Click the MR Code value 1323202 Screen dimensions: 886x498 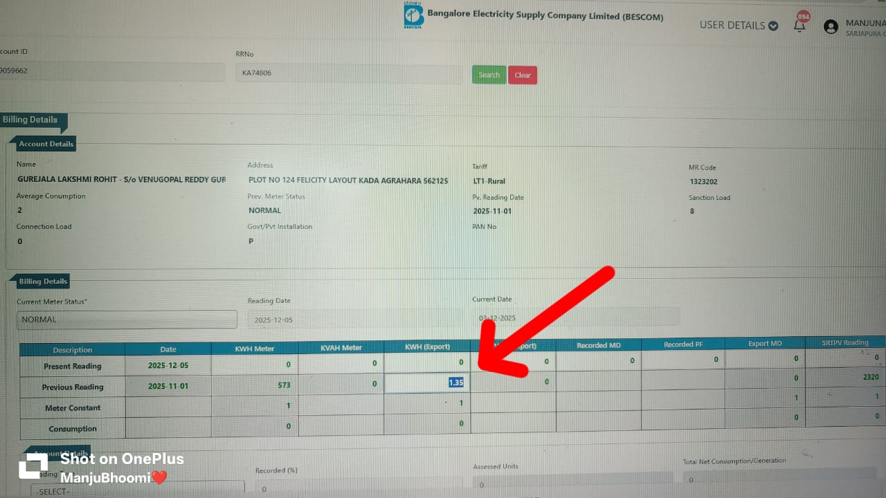(703, 182)
